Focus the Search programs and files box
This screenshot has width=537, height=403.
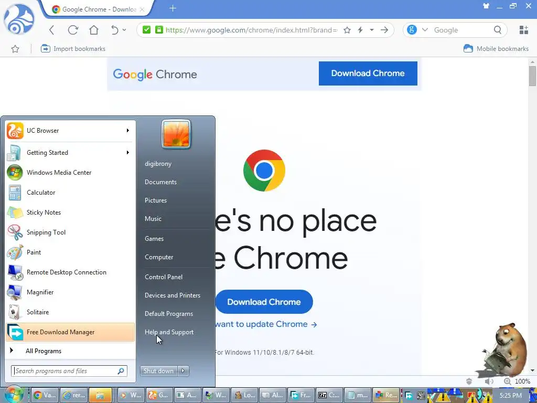coord(69,371)
